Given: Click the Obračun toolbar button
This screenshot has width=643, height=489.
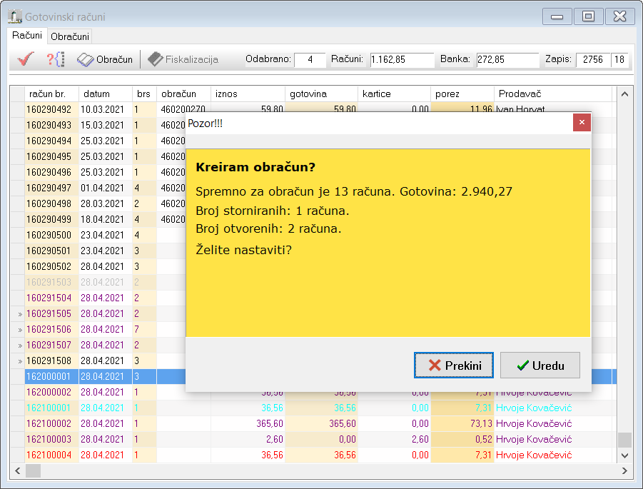Looking at the screenshot, I should [x=106, y=60].
